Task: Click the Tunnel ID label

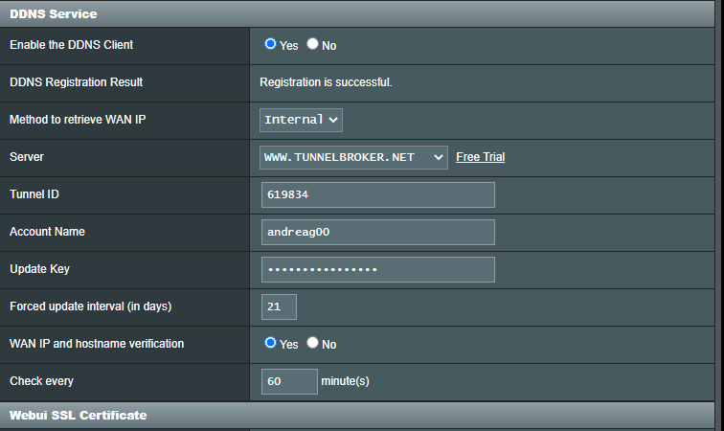Action: point(34,194)
